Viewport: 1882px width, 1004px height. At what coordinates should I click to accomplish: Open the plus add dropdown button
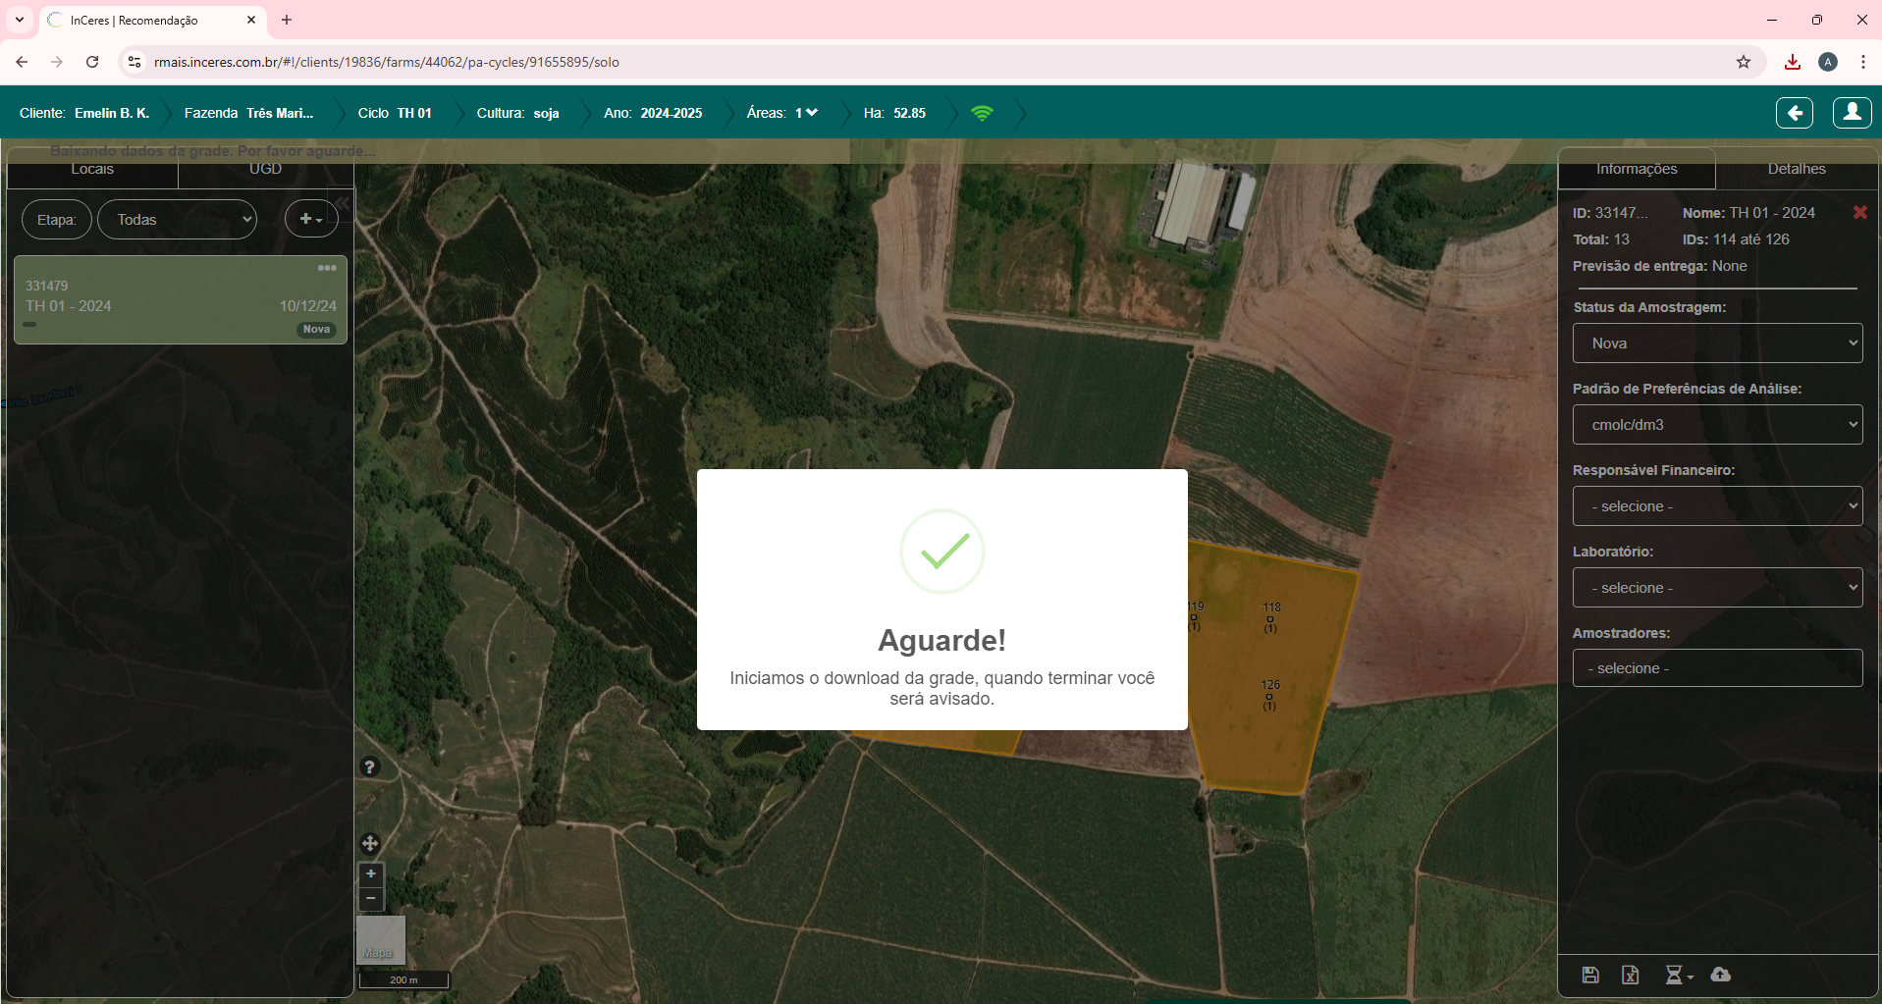[x=311, y=219]
